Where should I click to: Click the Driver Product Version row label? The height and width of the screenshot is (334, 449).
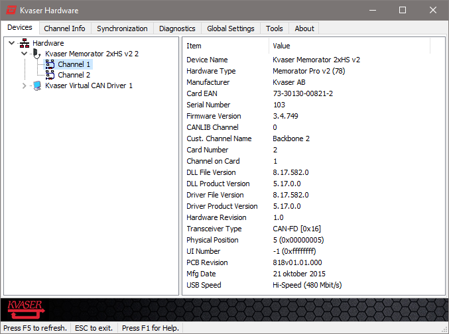pos(222,206)
